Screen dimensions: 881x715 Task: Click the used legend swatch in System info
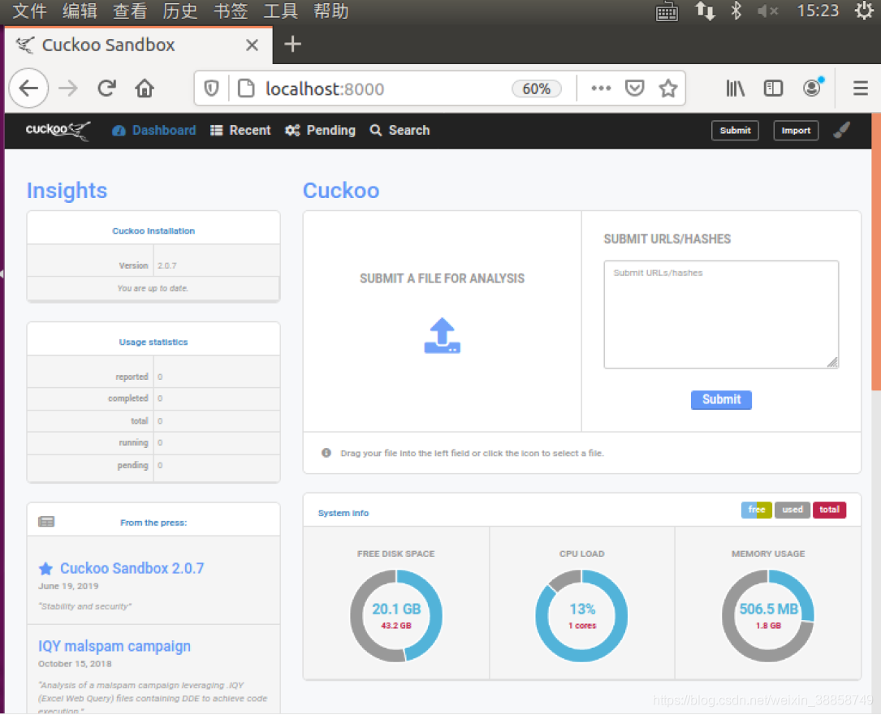(792, 510)
